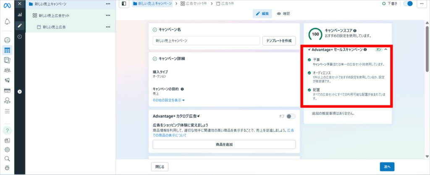430x175 pixels.
Task: Click the 配置 item in the Advantage+ list
Action: tap(316, 89)
